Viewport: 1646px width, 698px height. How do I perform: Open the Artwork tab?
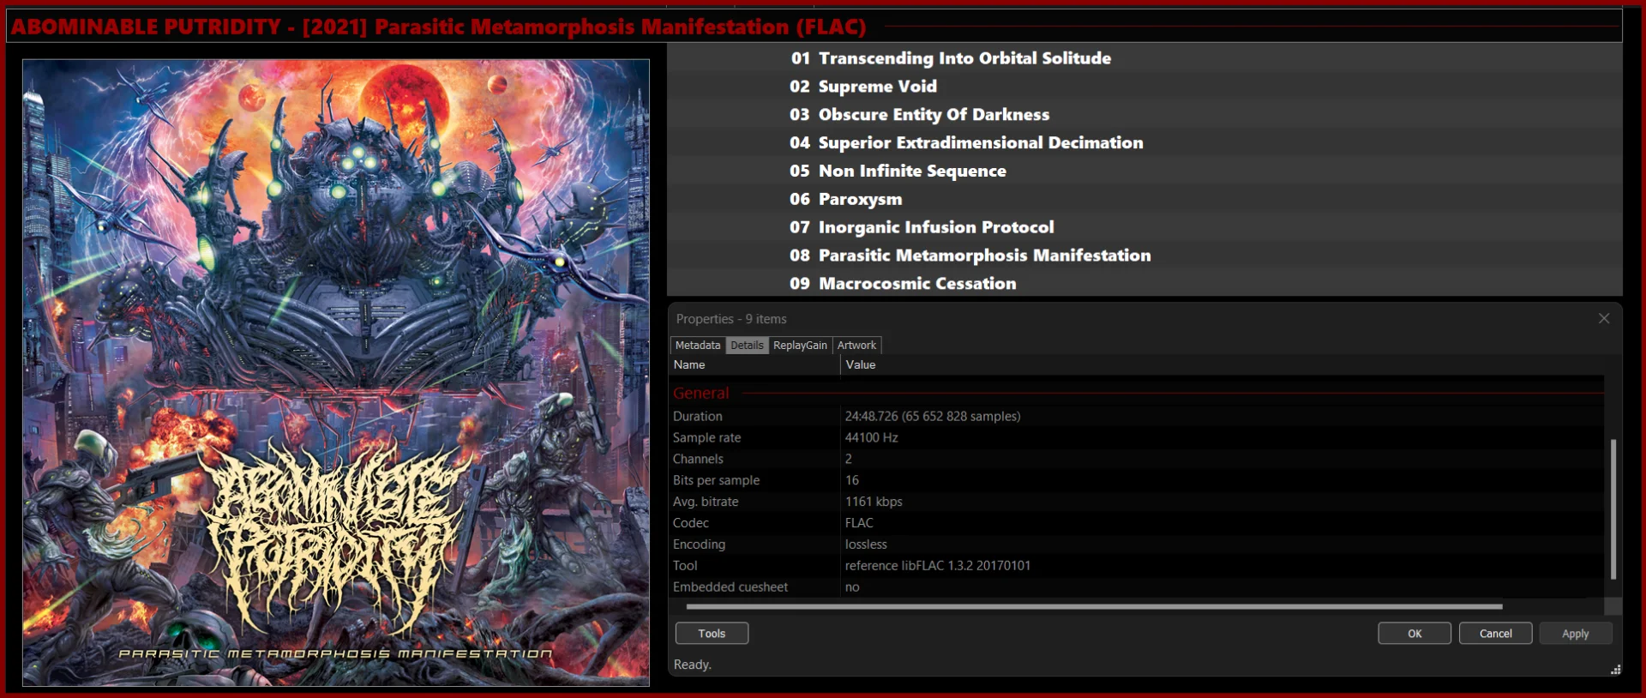pyautogui.click(x=856, y=345)
